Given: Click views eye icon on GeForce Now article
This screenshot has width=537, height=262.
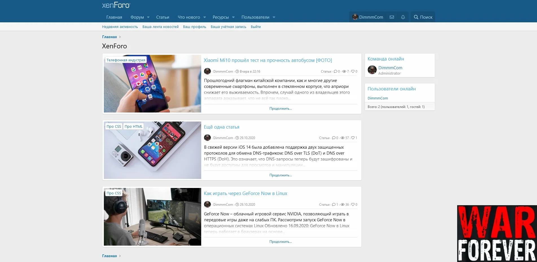Looking at the screenshot, I should point(342,205).
